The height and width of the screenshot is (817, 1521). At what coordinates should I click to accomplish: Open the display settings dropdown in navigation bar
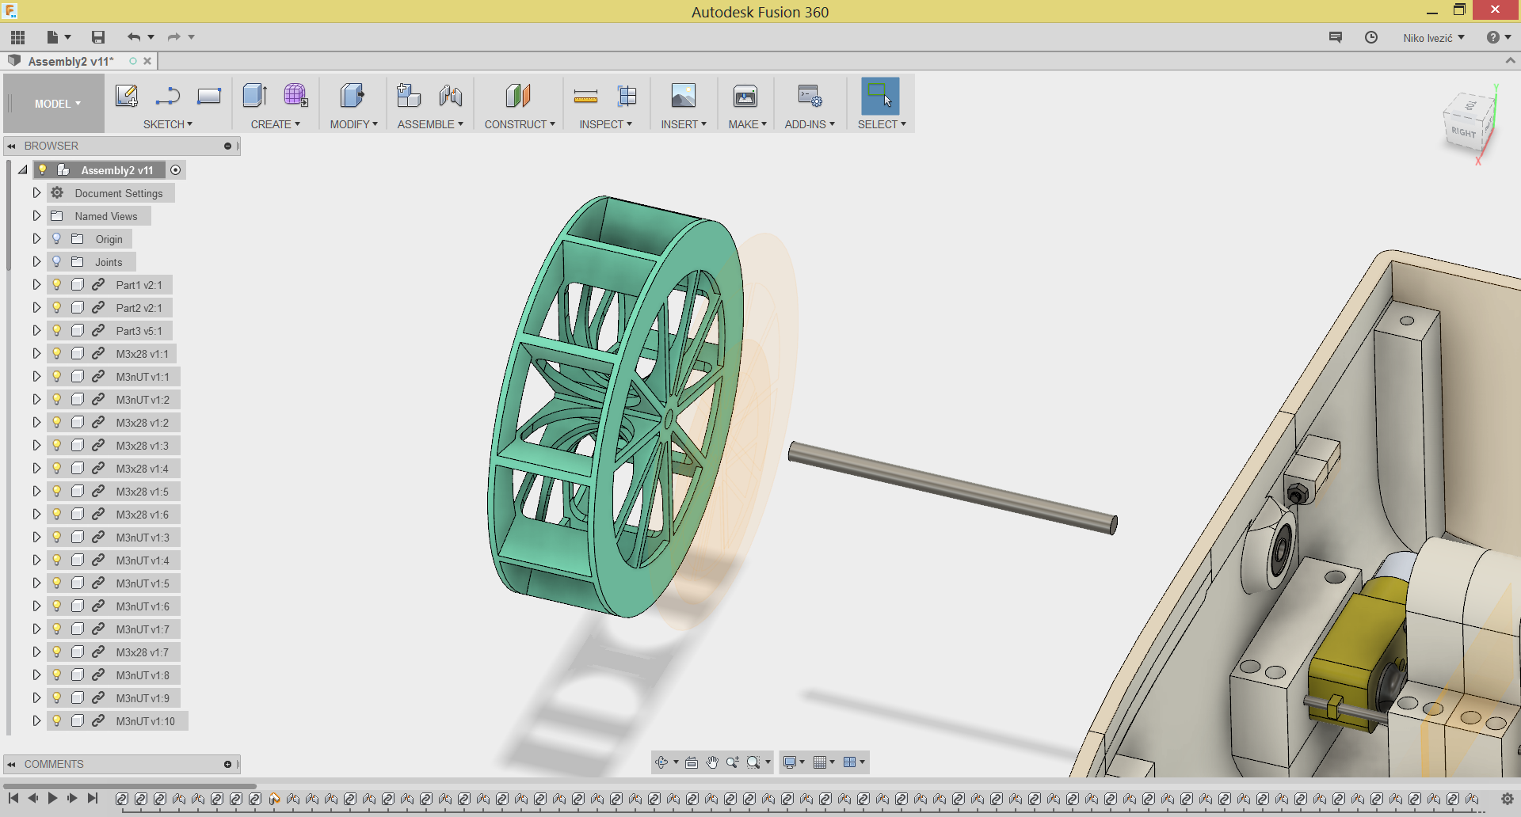(794, 762)
